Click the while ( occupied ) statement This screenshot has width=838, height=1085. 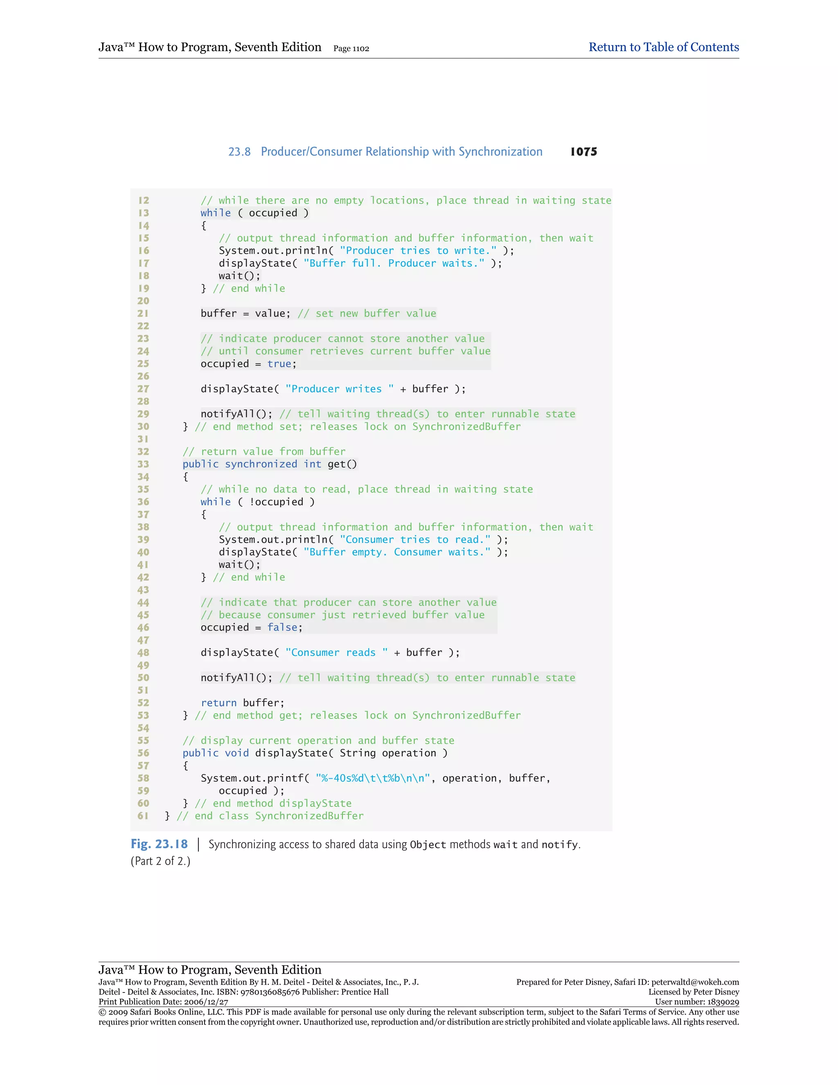tap(254, 213)
